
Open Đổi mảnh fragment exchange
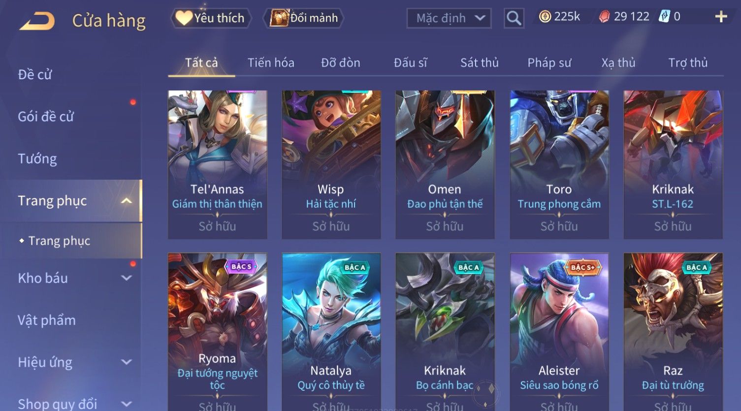click(303, 18)
